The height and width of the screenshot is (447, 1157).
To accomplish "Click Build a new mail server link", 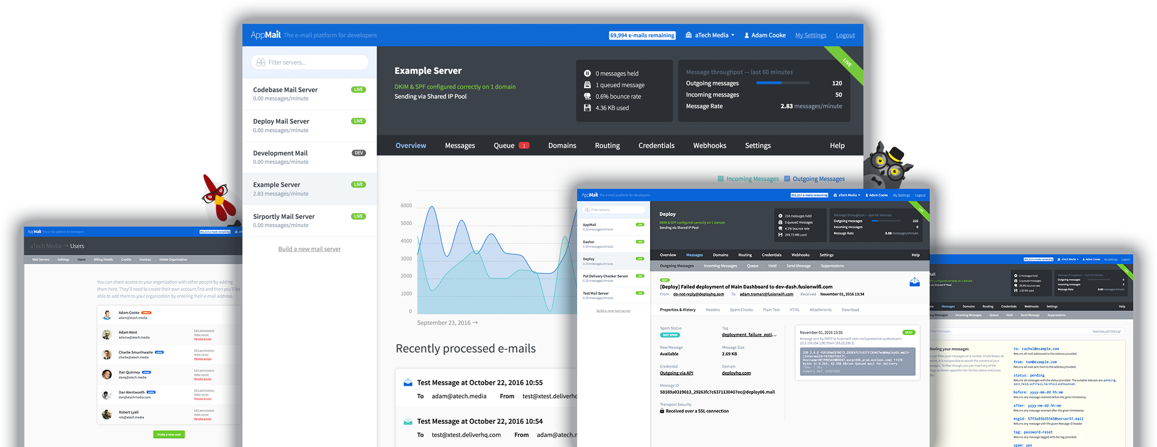I will click(310, 249).
